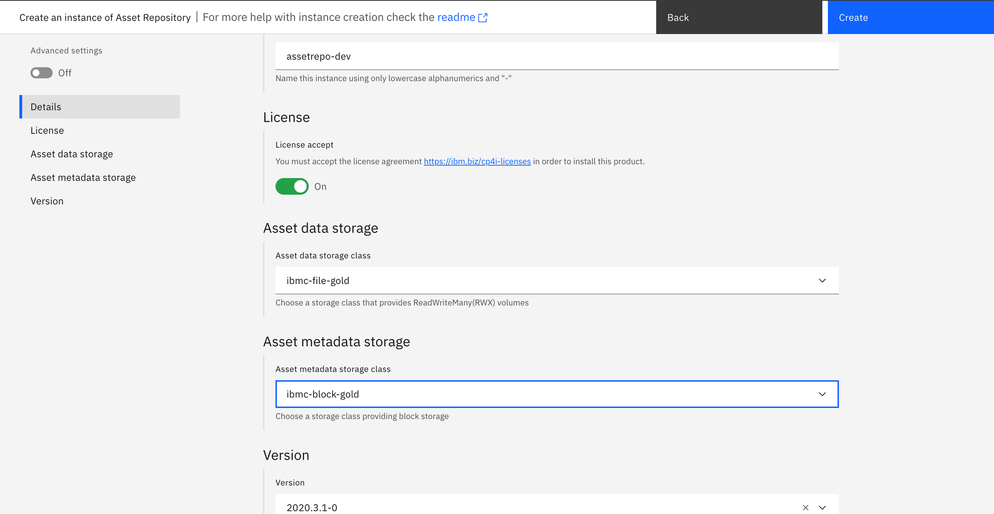The height and width of the screenshot is (514, 994).
Task: Expand the Asset metadata storage class dropdown
Action: [822, 394]
